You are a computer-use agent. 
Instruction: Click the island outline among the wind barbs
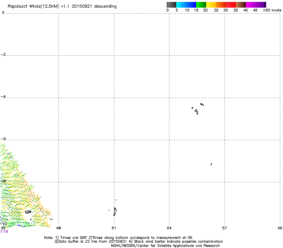click(x=28, y=212)
